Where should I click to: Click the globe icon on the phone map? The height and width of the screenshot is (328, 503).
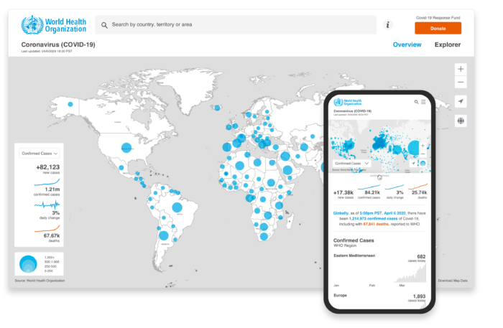423,164
